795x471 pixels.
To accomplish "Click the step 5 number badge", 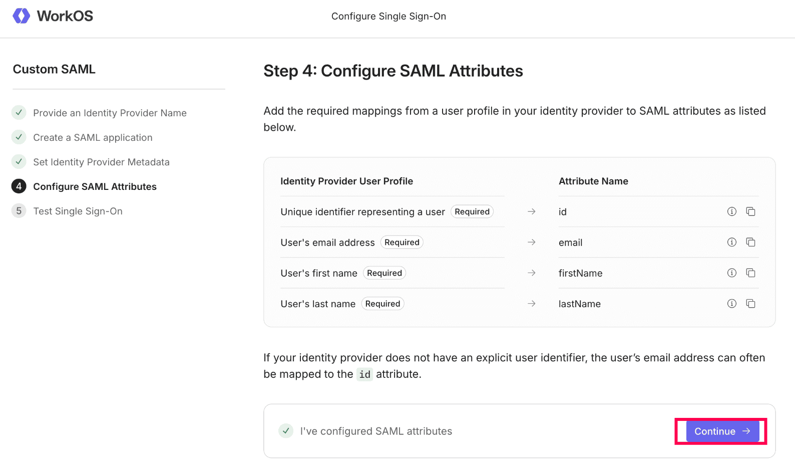I will coord(19,211).
